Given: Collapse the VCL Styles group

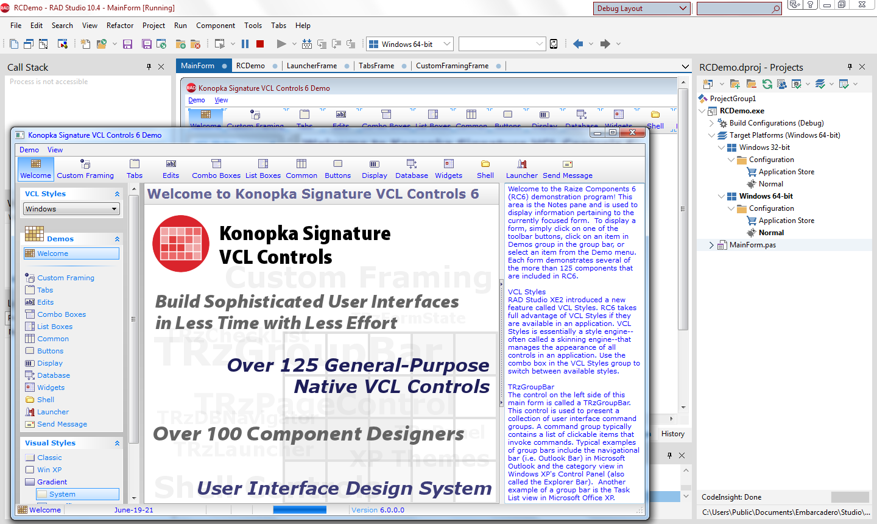Looking at the screenshot, I should [117, 194].
